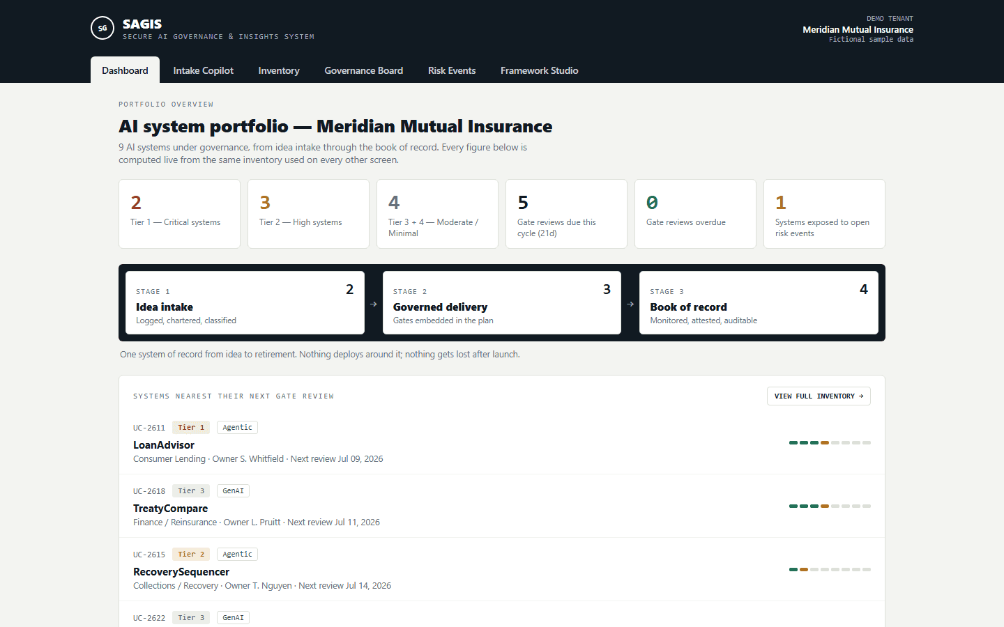
Task: Click the TreatyCompare gate progress bar
Action: tap(830, 506)
